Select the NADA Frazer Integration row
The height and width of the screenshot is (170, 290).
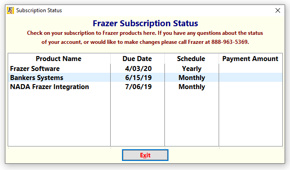click(x=145, y=86)
